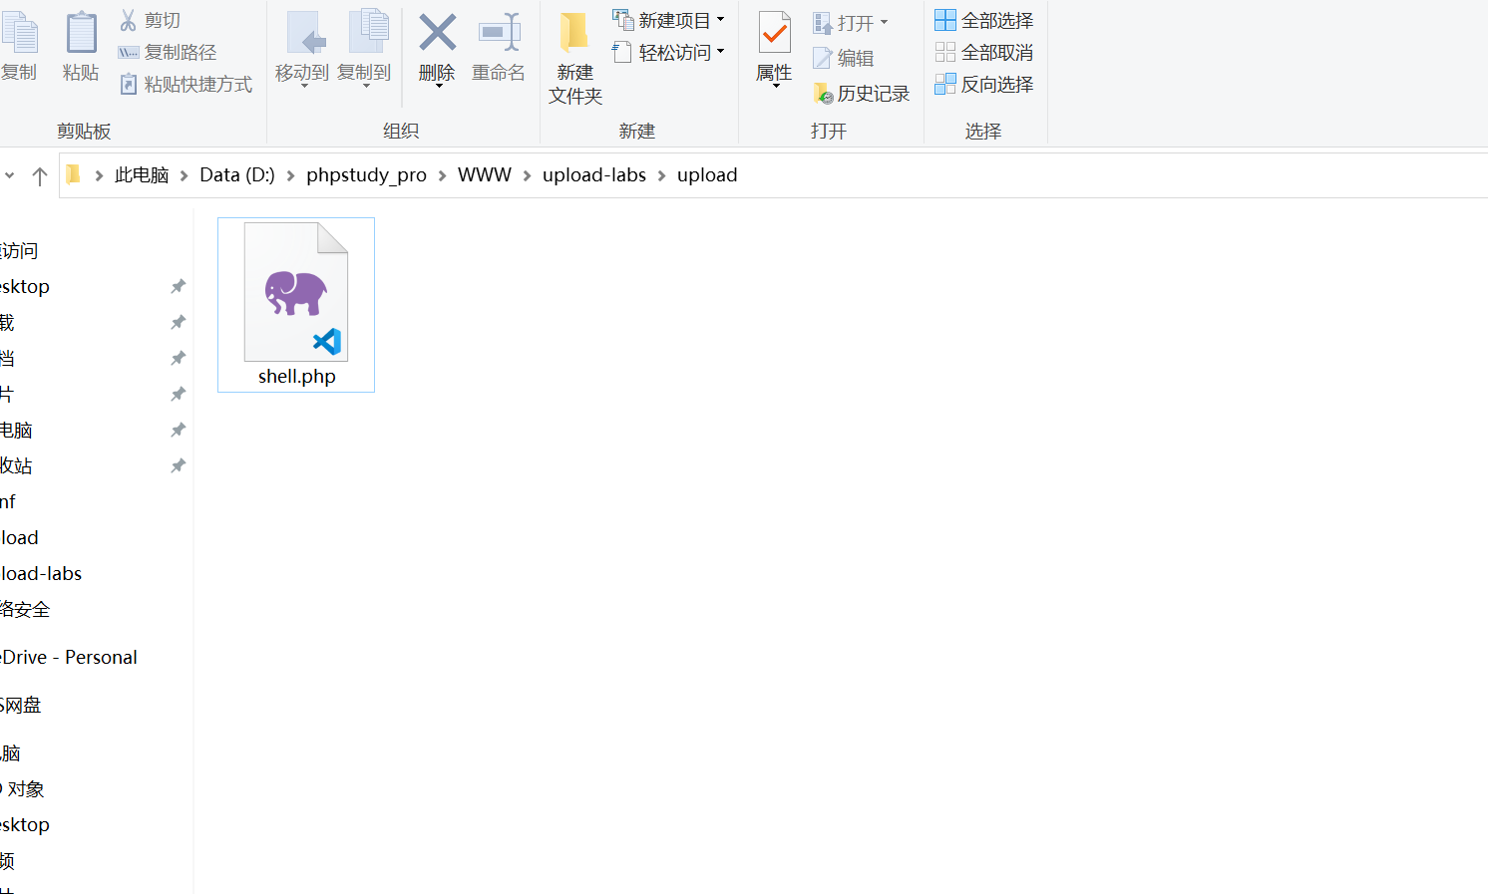Screen dimensions: 1488x894
Task: Invert the selection using 反向选择
Action: coord(945,85)
